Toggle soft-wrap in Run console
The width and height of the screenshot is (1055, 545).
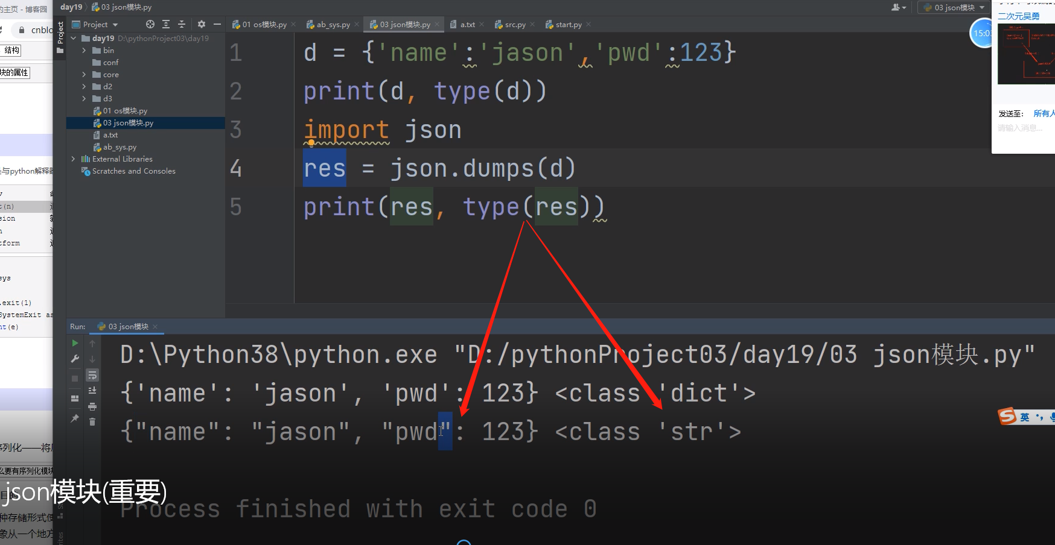click(92, 375)
